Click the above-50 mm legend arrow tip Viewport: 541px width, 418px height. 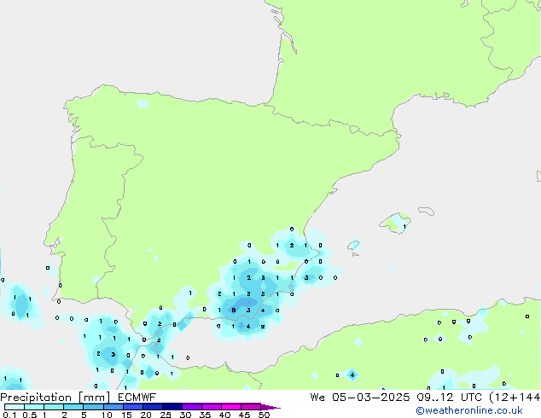[x=270, y=408]
